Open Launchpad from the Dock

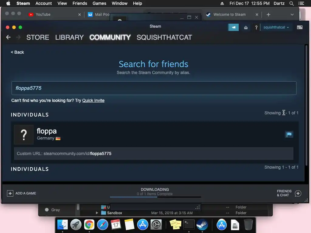pos(76,225)
